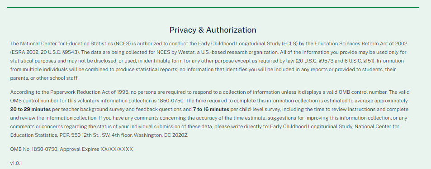Click the (ECLS) abbreviation in first sentence
431x169 pixels.
coord(290,43)
